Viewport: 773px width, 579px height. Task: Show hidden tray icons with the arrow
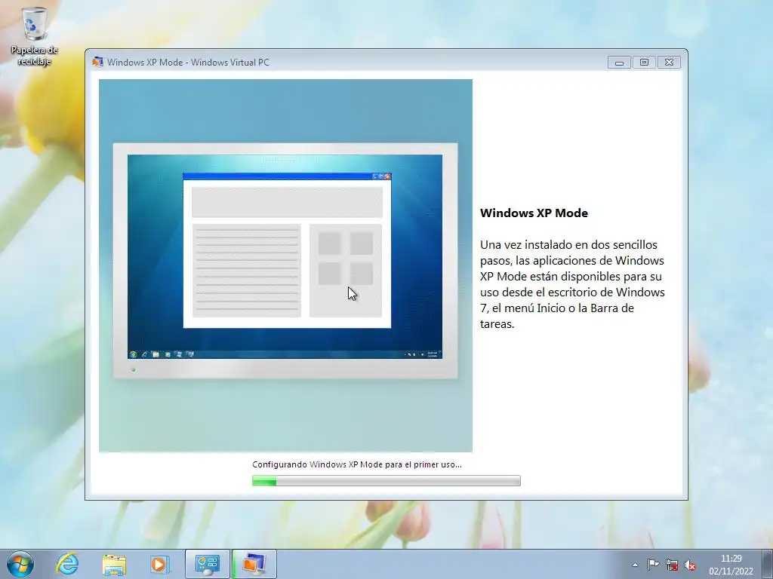click(636, 565)
